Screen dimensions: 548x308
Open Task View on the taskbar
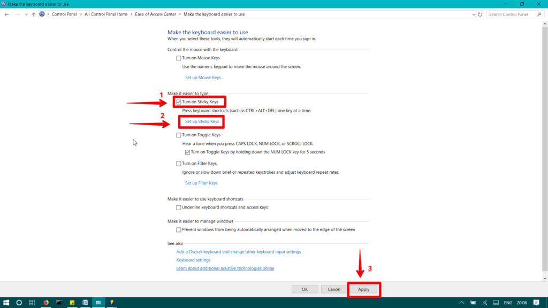point(32,303)
